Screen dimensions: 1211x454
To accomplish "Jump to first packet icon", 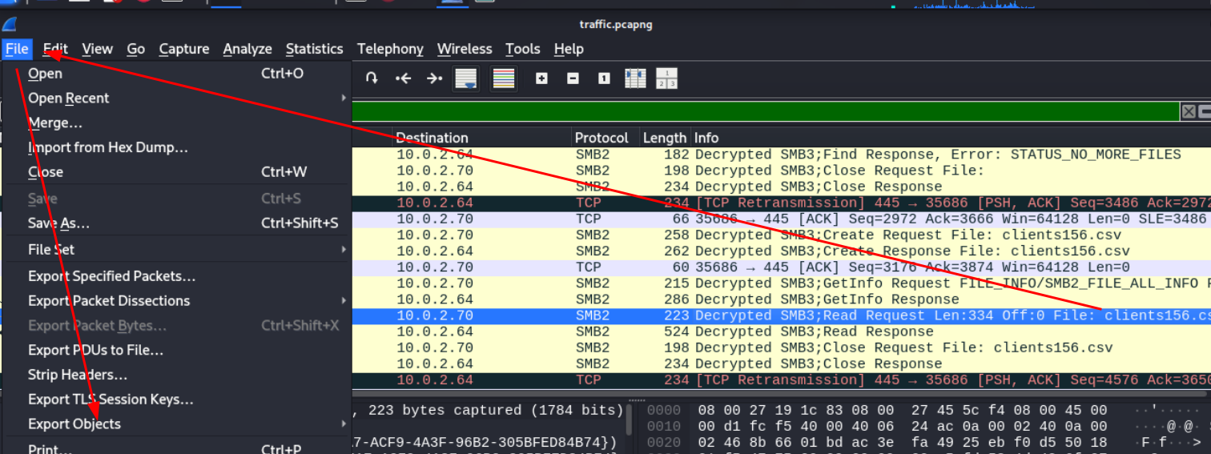I will 404,78.
